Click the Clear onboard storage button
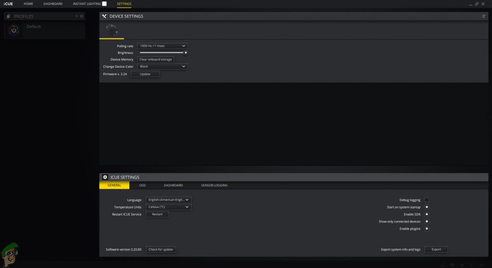The image size is (492, 268). pyautogui.click(x=156, y=59)
